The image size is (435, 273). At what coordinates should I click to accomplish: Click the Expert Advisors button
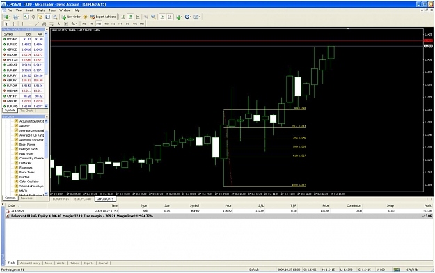point(103,17)
